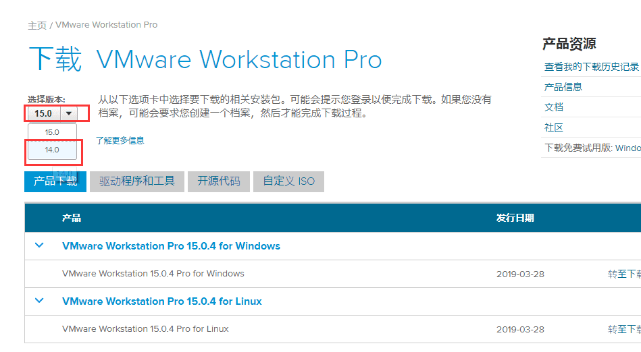Screen dimensions: 641x352
Task: Switch to the 驱动程序和工具 tab
Action: [x=137, y=181]
